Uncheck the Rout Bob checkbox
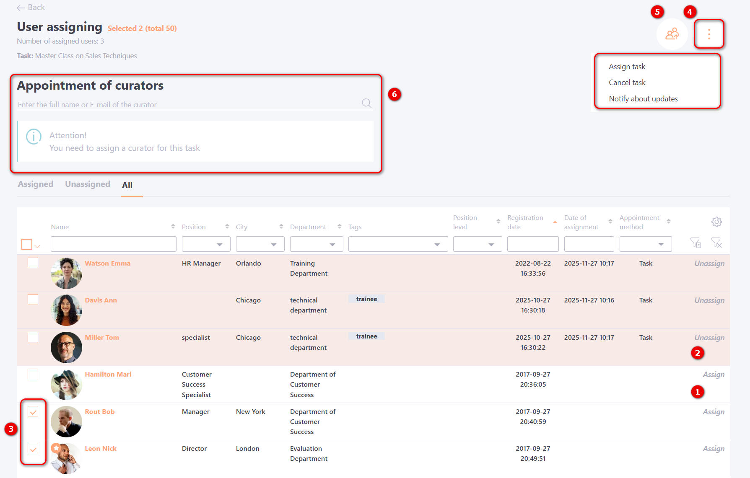 [x=33, y=411]
